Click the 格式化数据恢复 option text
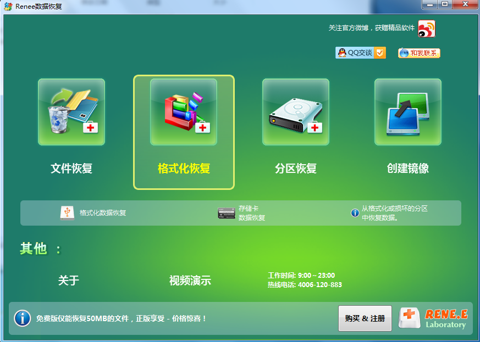The width and height of the screenshot is (480, 342). click(x=103, y=213)
